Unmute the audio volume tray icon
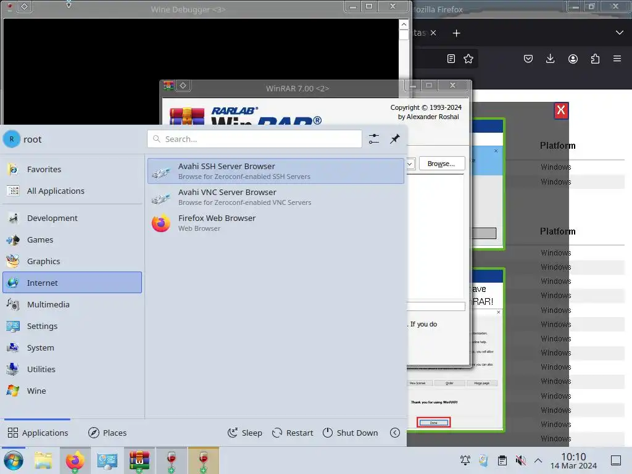Screen dimensions: 632x474 520,460
